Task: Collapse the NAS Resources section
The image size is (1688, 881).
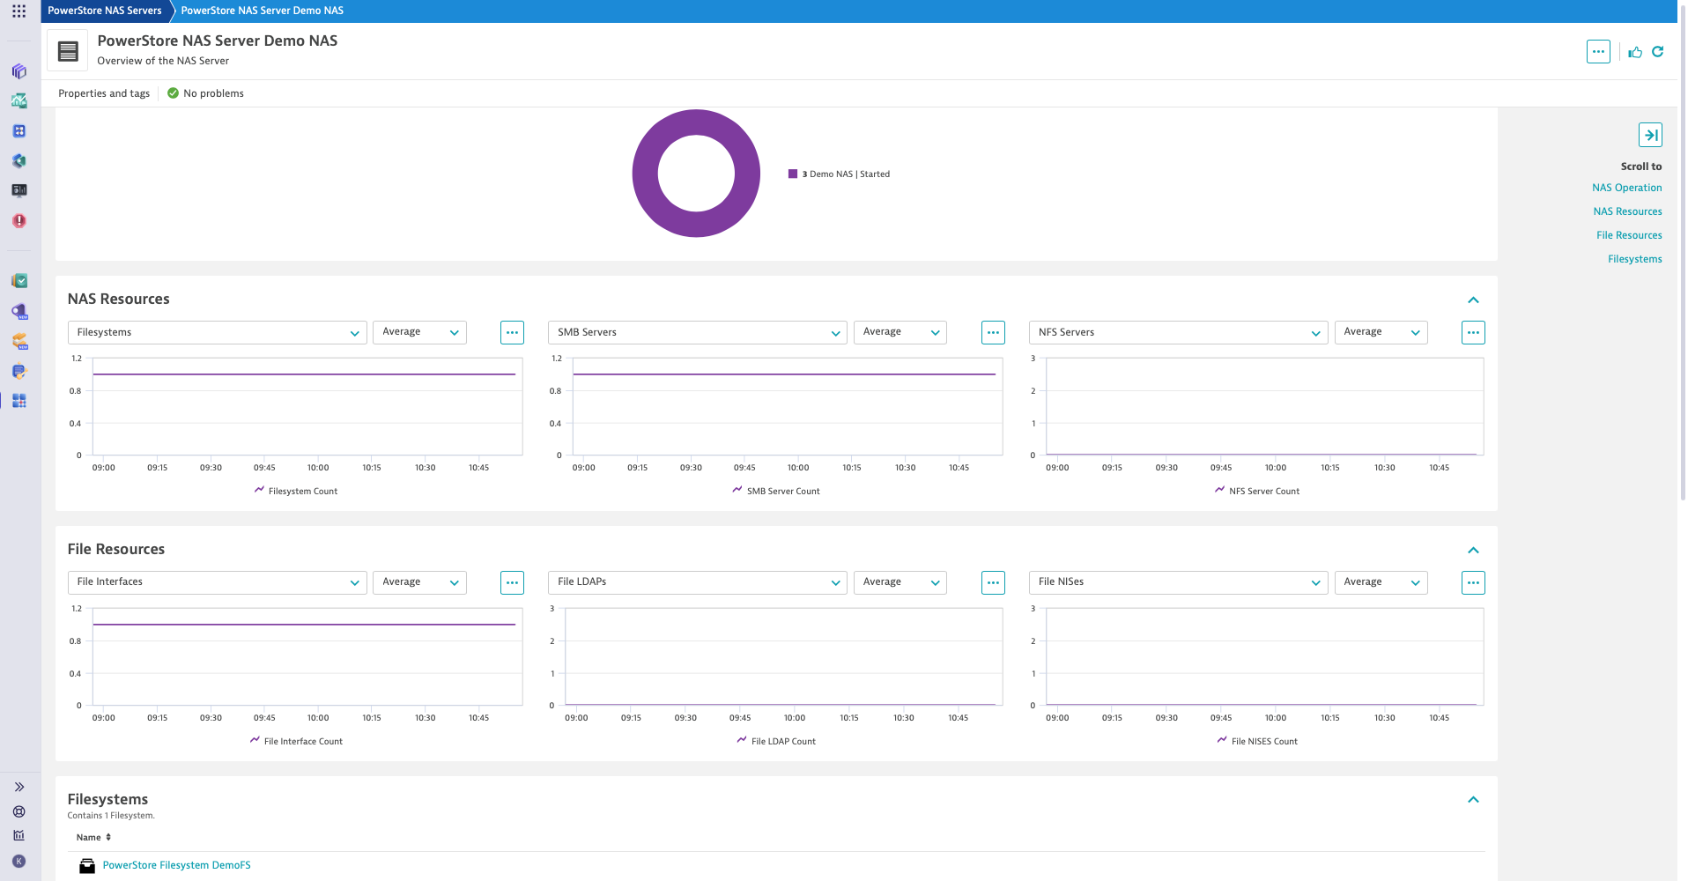Action: click(1473, 300)
